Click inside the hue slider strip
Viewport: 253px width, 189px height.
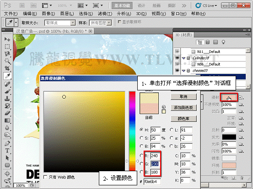132,131
